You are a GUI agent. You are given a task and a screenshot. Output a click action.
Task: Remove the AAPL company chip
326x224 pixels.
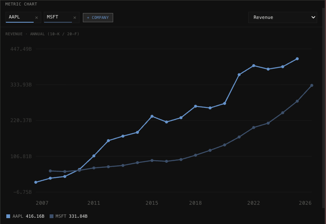click(x=37, y=18)
